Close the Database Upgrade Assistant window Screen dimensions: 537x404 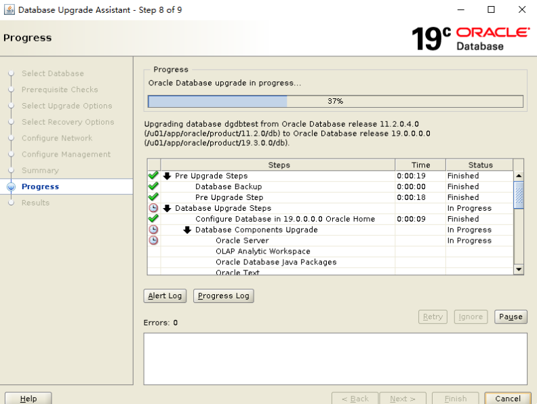(x=522, y=9)
